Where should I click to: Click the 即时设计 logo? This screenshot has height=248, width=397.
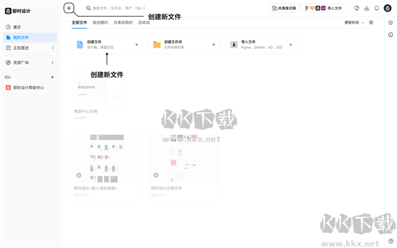pyautogui.click(x=18, y=11)
